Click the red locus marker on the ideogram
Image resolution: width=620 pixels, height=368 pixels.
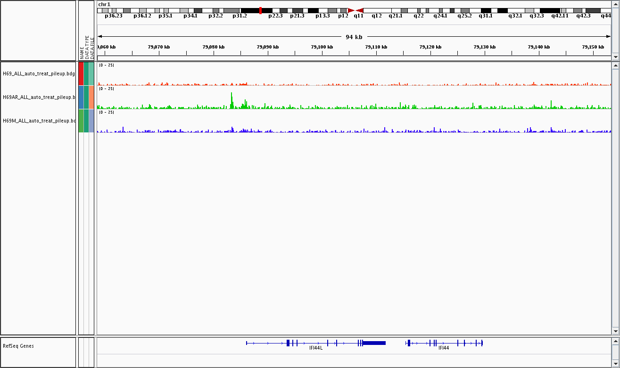pos(260,10)
